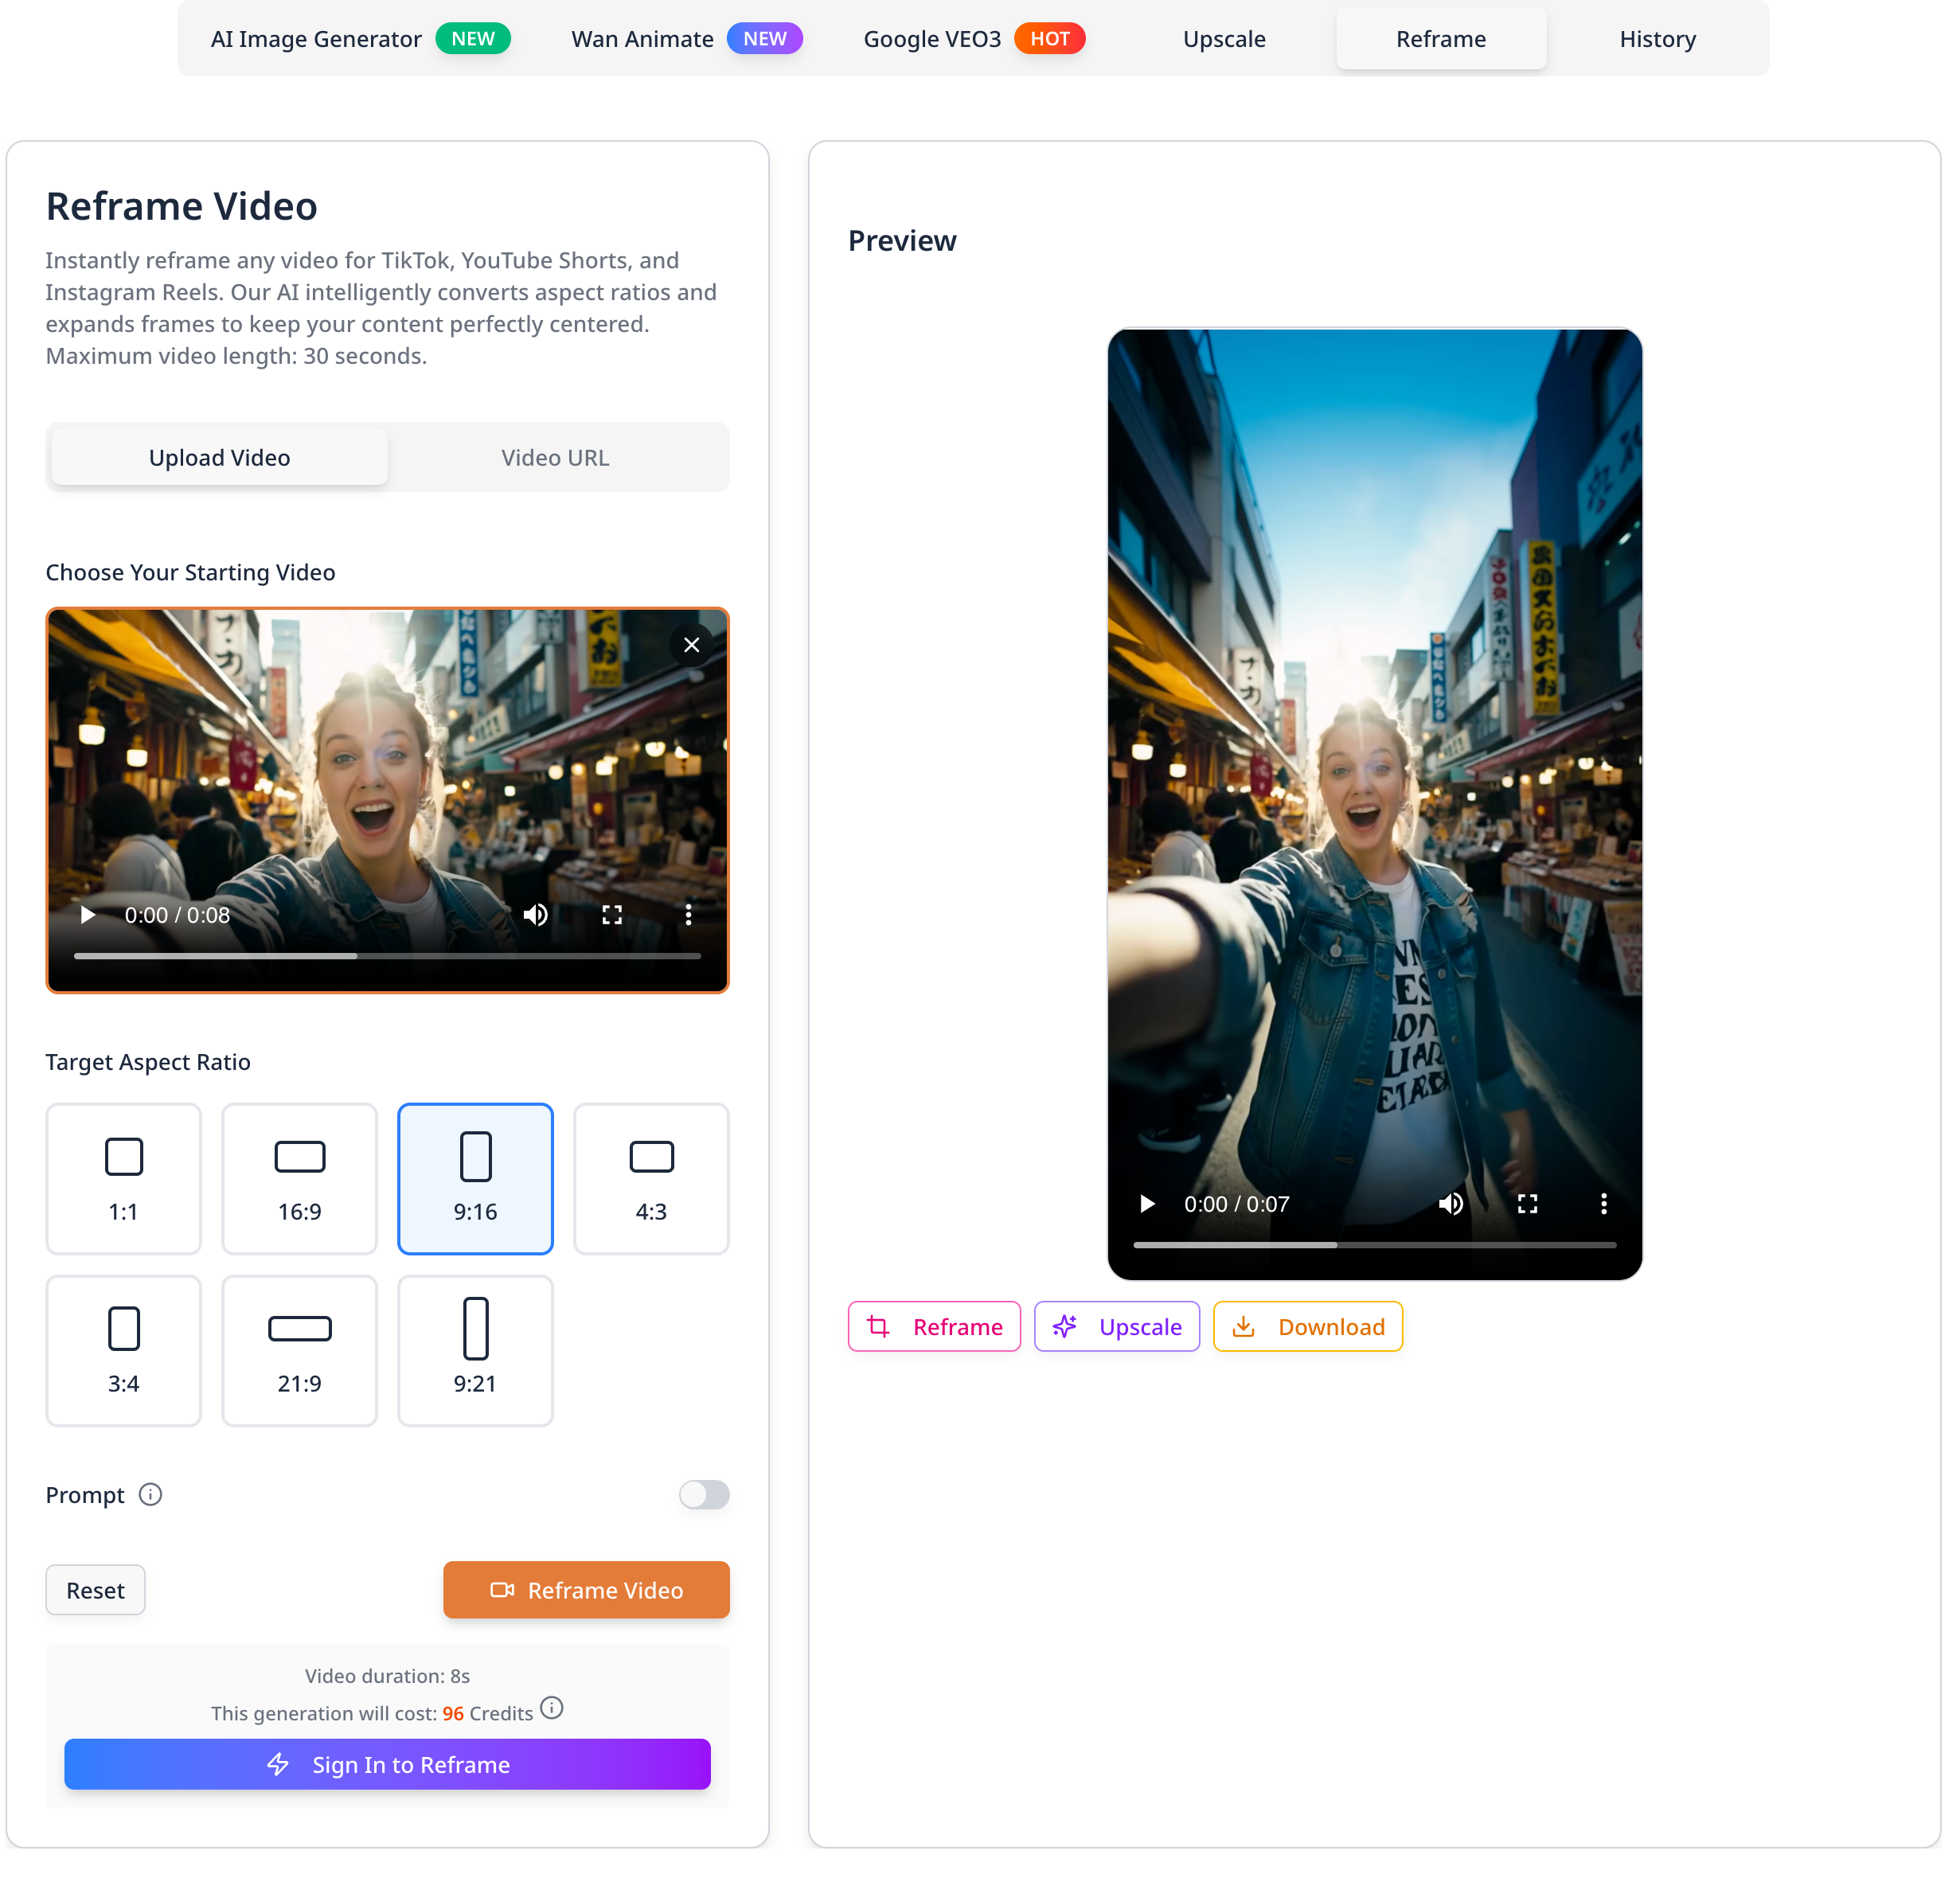Viewport: 1960px width, 1878px height.
Task: Play the preview video
Action: point(1146,1204)
